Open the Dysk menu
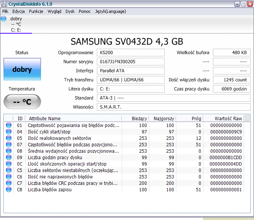Viewport: 254px width, 220px height. 70,11
